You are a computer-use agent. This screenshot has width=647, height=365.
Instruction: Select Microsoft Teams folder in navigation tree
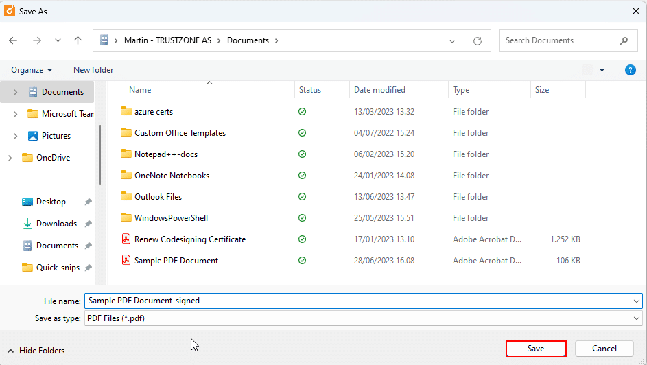(60, 114)
